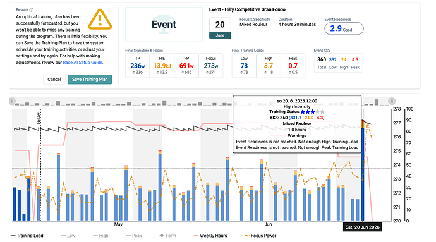The height and width of the screenshot is (242, 436).
Task: Click the Results help question-mark icon
Action: pyautogui.click(x=32, y=9)
